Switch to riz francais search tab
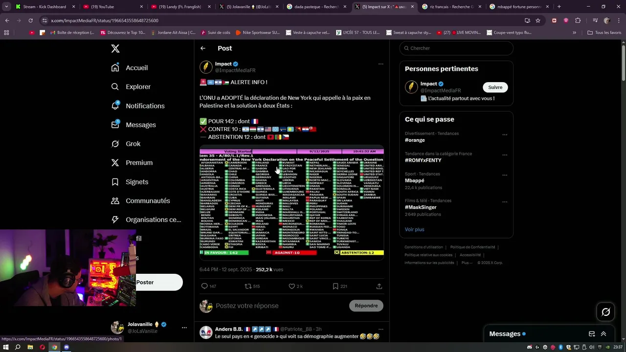The height and width of the screenshot is (352, 626). (x=451, y=7)
